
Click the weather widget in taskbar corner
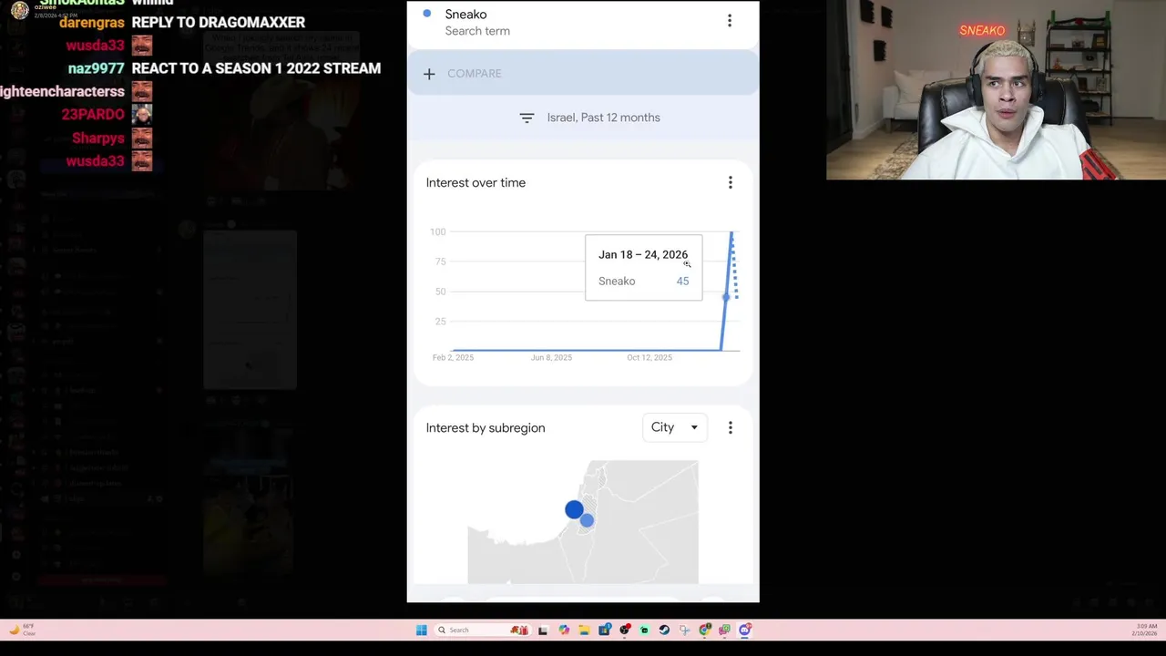click(22, 629)
